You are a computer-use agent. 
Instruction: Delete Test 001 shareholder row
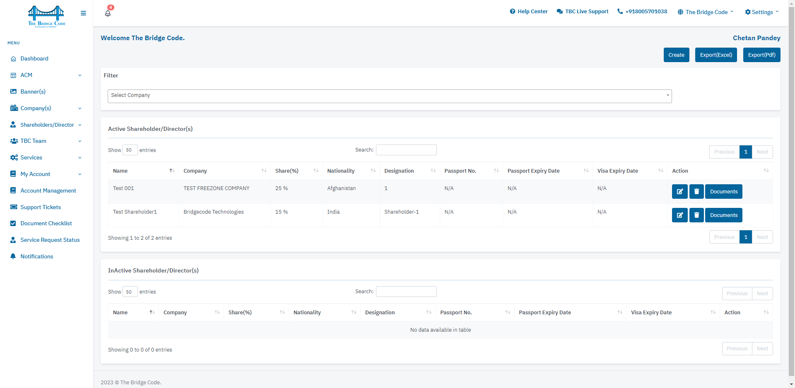point(696,191)
